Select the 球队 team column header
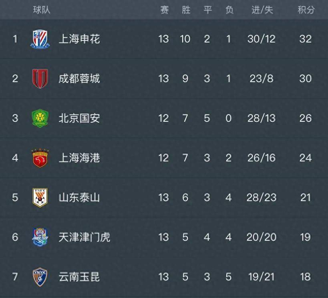This screenshot has width=328, height=298. point(42,10)
